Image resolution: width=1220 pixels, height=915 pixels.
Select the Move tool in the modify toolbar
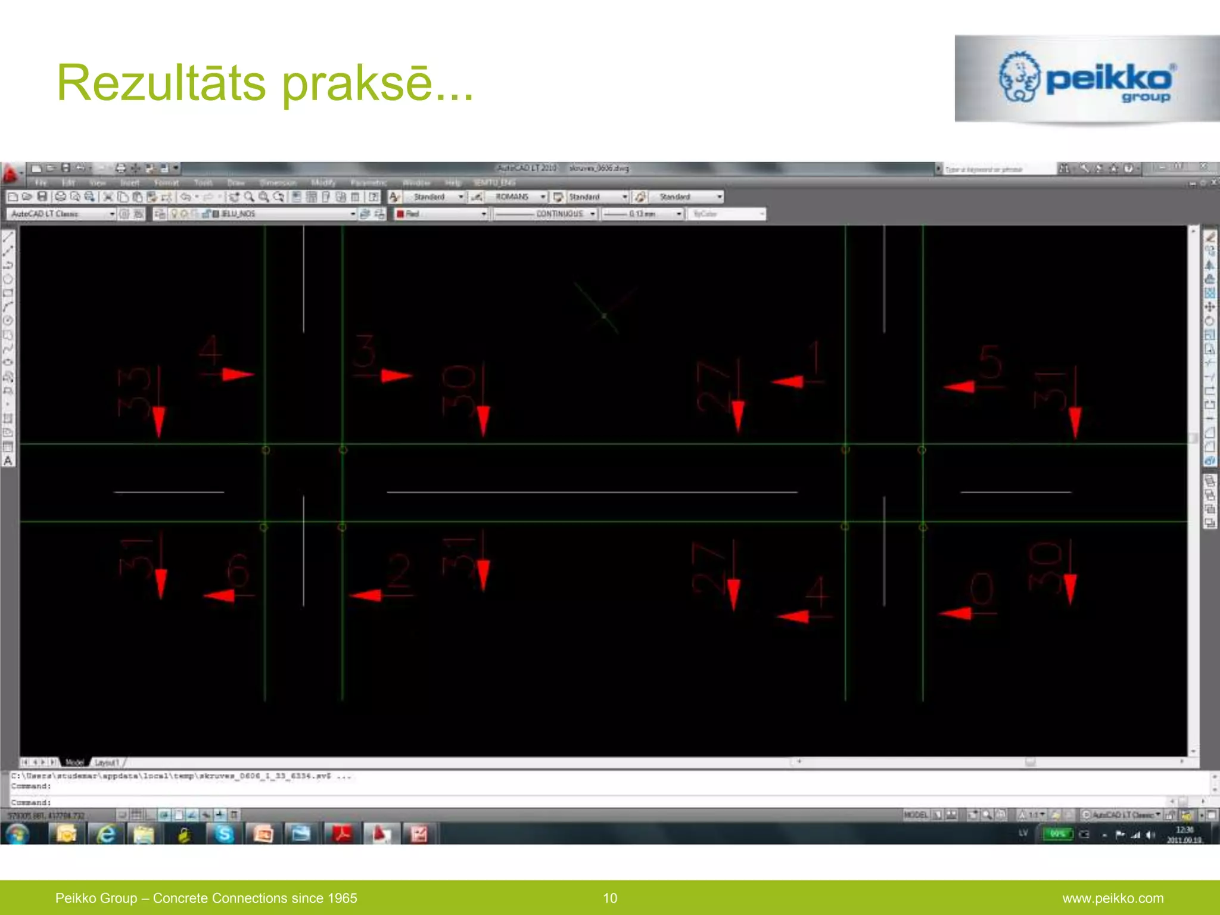1209,307
